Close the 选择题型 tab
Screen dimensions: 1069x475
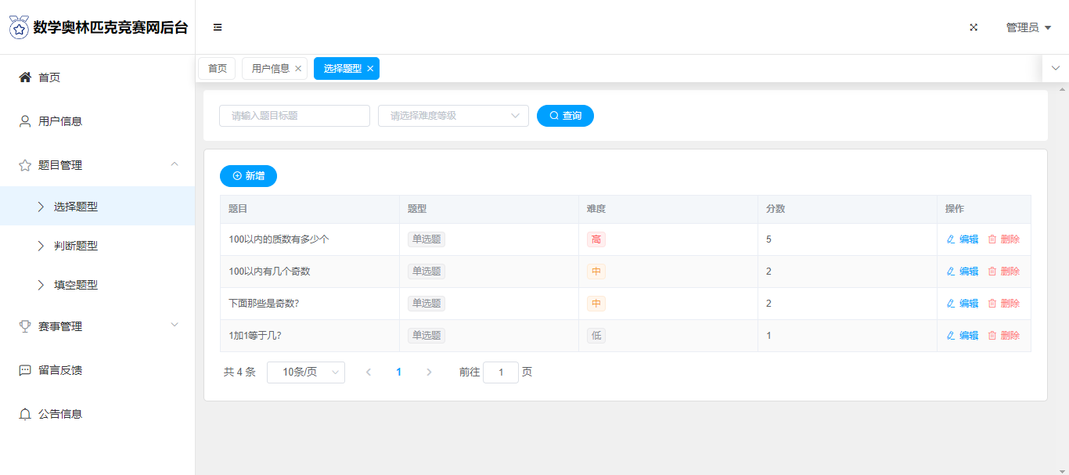[370, 69]
